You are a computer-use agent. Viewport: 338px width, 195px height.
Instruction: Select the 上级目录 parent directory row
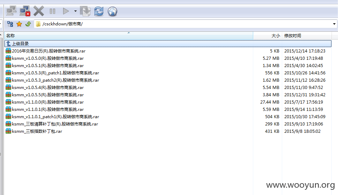click(x=168, y=43)
